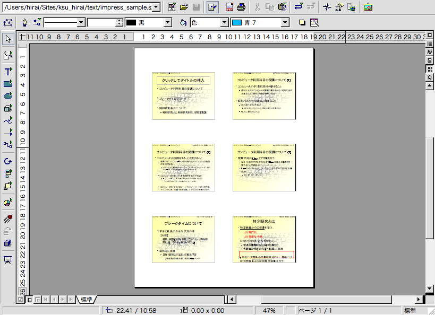The width and height of the screenshot is (435, 315).
Task: Select the Rectangle tool
Action: click(x=8, y=83)
